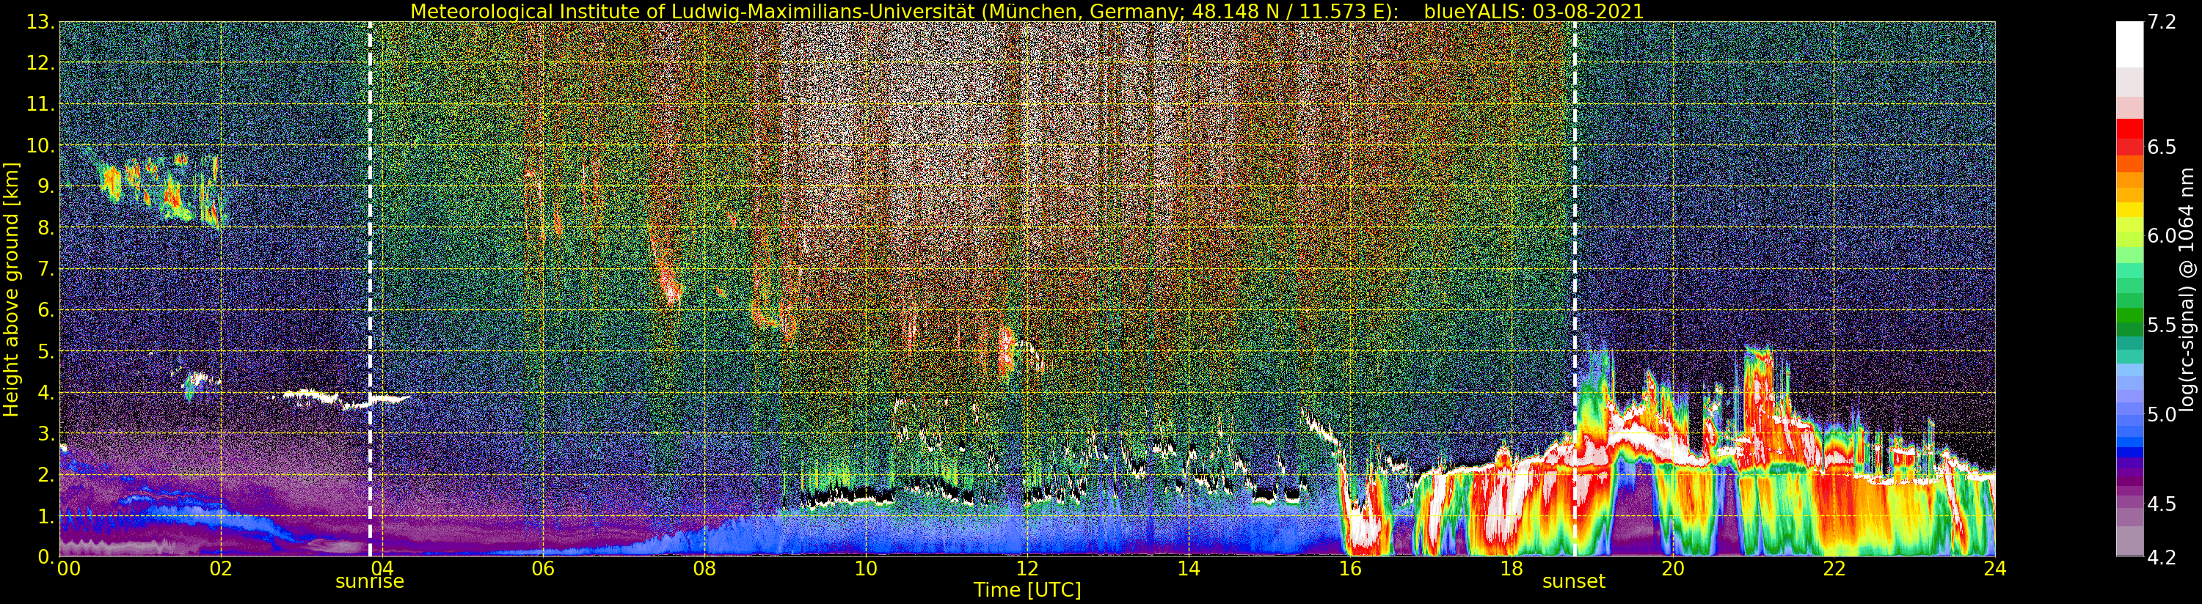Click the purple band near 4.5

[2129, 504]
